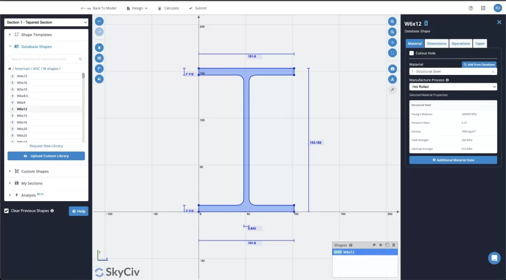Activate the pan/move arrows tool

[x=392, y=42]
